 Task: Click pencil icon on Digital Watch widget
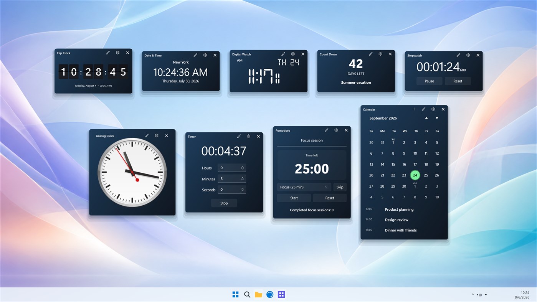tap(283, 54)
